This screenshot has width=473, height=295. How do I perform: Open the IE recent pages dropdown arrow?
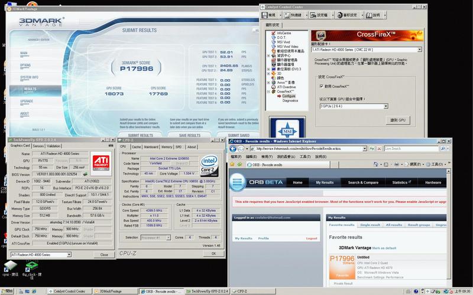(x=247, y=149)
